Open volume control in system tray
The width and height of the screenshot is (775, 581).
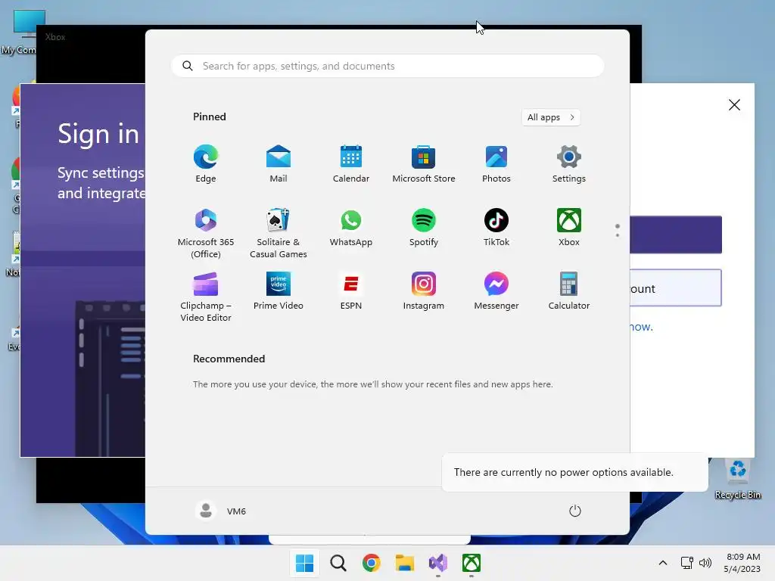pyautogui.click(x=705, y=563)
